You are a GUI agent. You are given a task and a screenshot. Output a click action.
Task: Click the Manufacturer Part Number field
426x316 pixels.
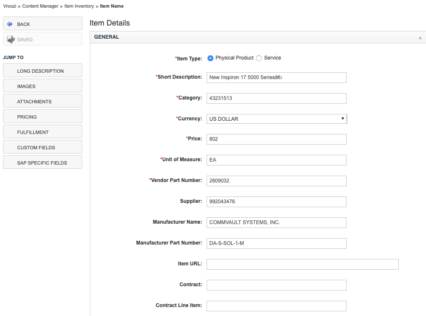(276, 243)
